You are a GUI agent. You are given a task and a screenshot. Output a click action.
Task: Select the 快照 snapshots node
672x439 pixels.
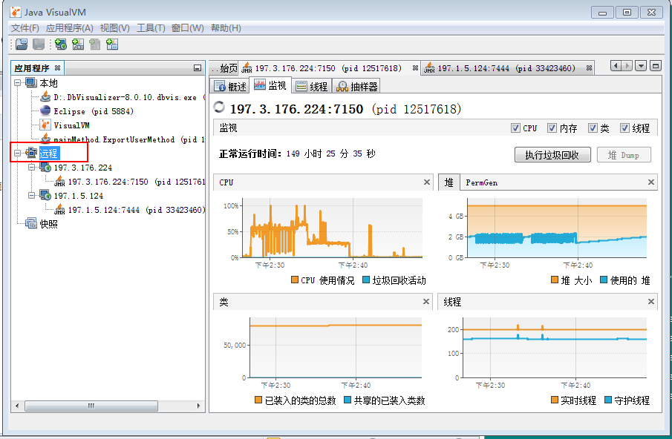click(48, 224)
